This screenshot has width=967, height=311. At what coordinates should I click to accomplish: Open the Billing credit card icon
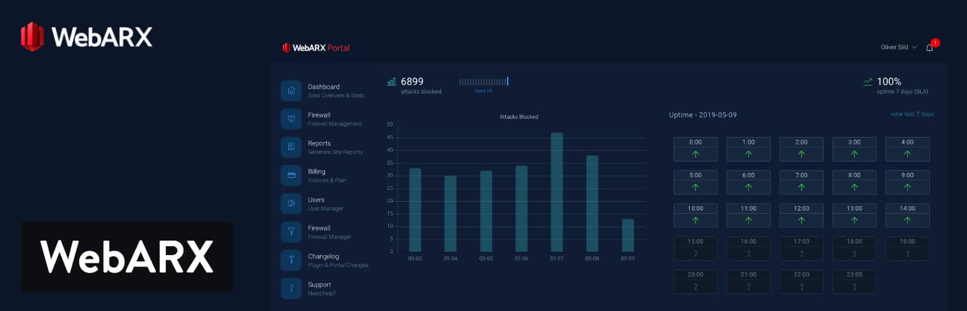tap(291, 175)
